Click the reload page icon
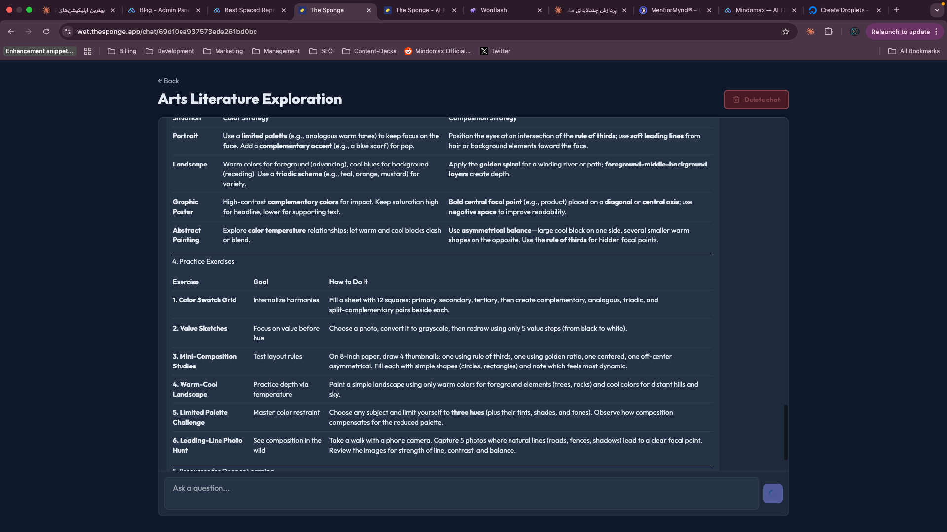The width and height of the screenshot is (947, 532). tap(46, 32)
